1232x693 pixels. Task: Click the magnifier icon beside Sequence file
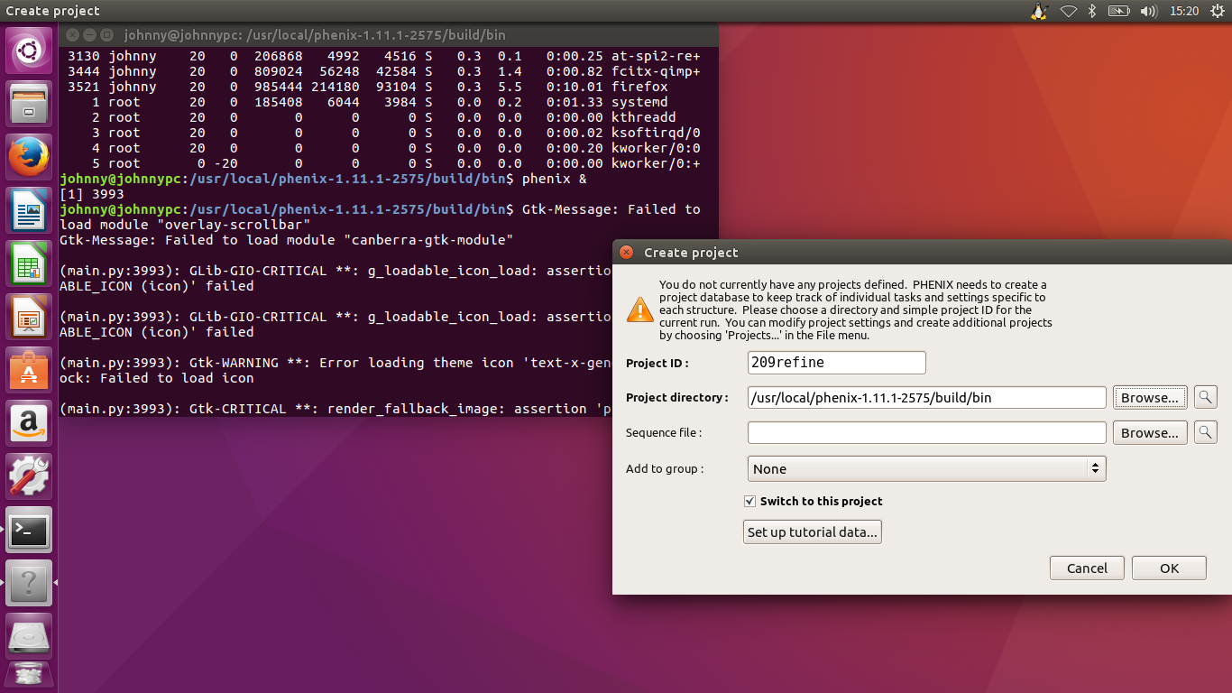pyautogui.click(x=1206, y=433)
